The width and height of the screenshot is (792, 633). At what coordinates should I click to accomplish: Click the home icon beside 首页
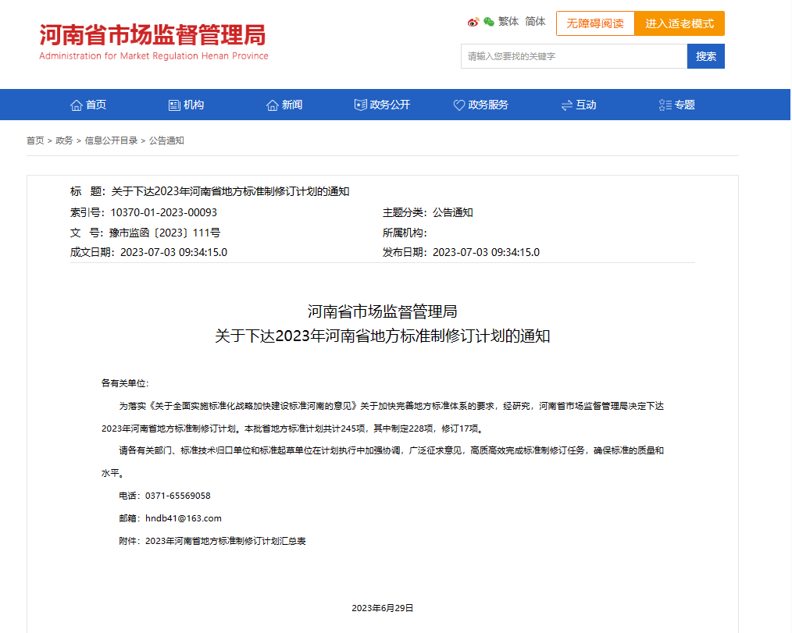[x=76, y=105]
